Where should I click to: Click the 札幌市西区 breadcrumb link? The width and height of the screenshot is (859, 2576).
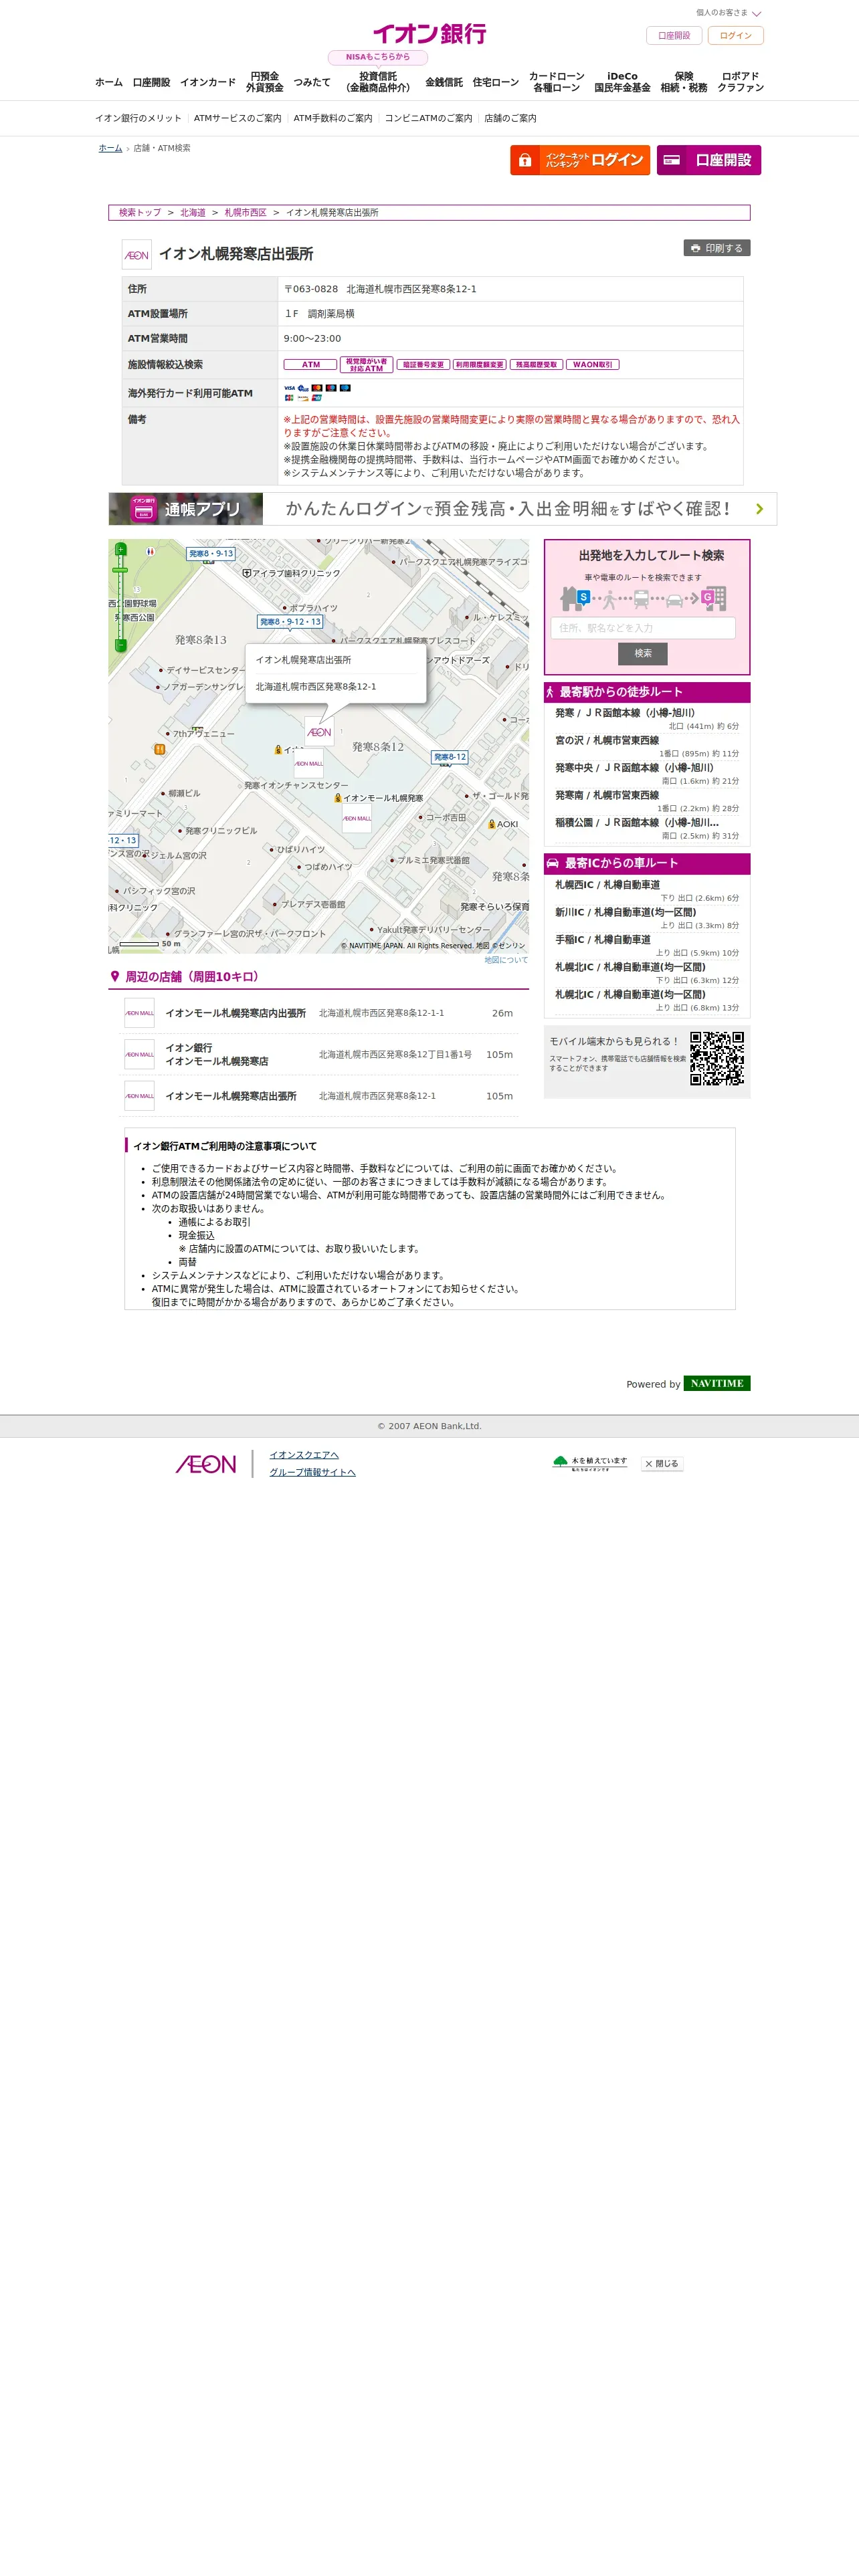(x=246, y=213)
